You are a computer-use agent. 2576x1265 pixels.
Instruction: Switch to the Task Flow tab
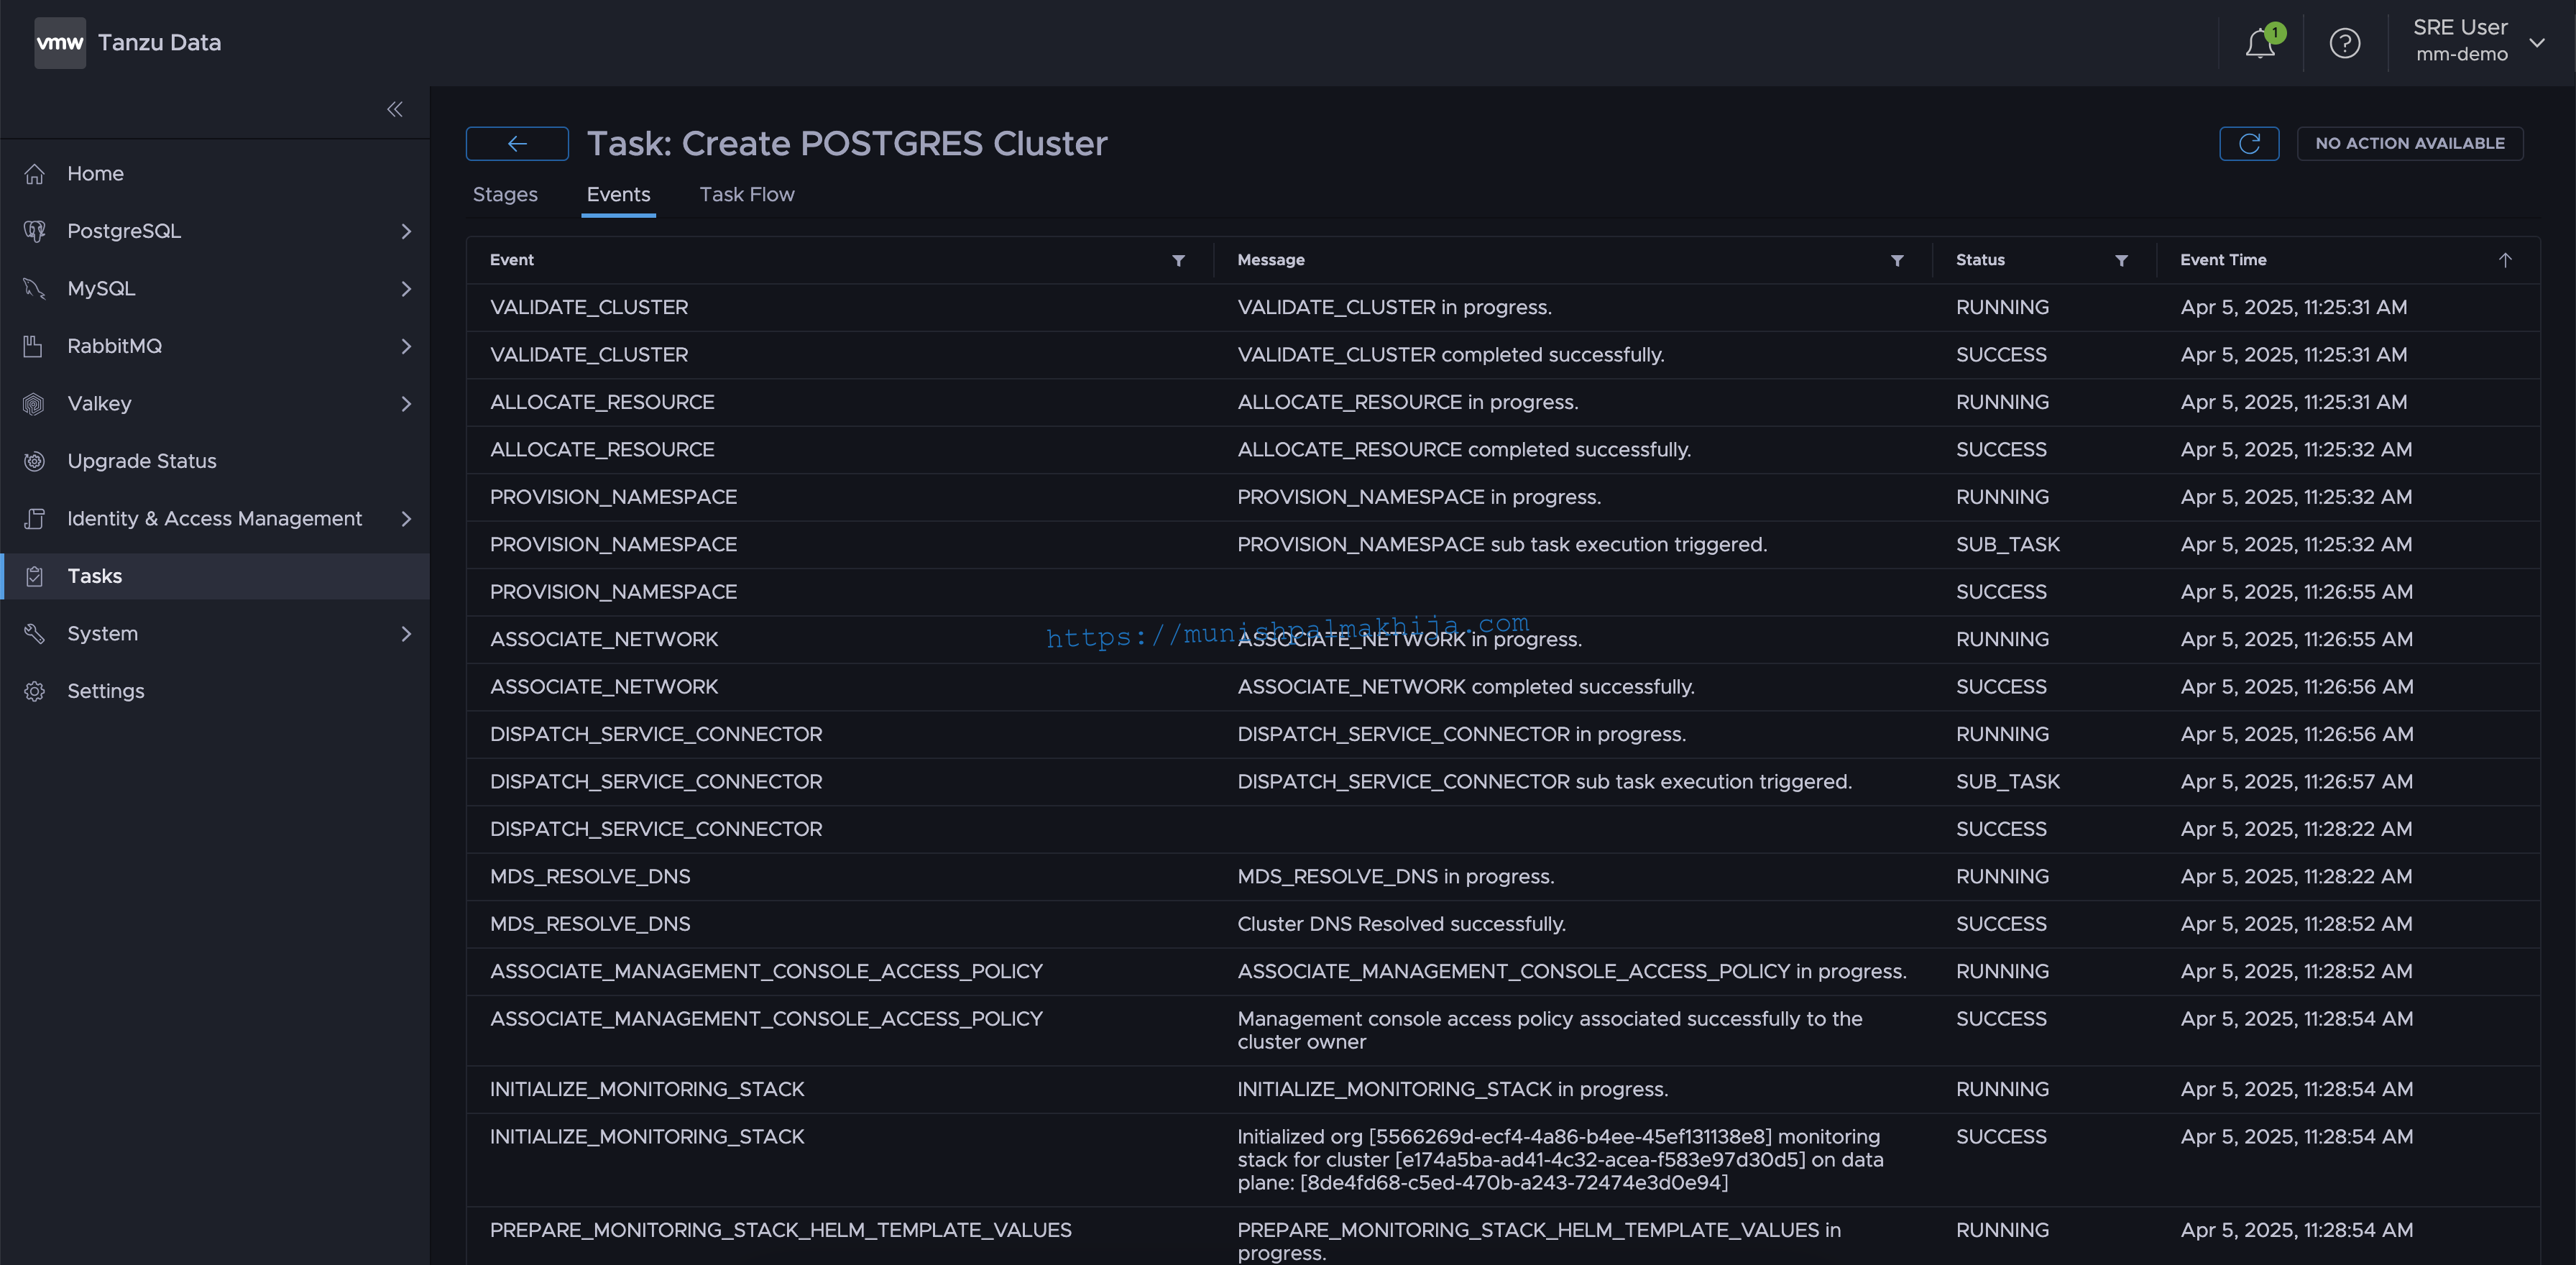747,195
